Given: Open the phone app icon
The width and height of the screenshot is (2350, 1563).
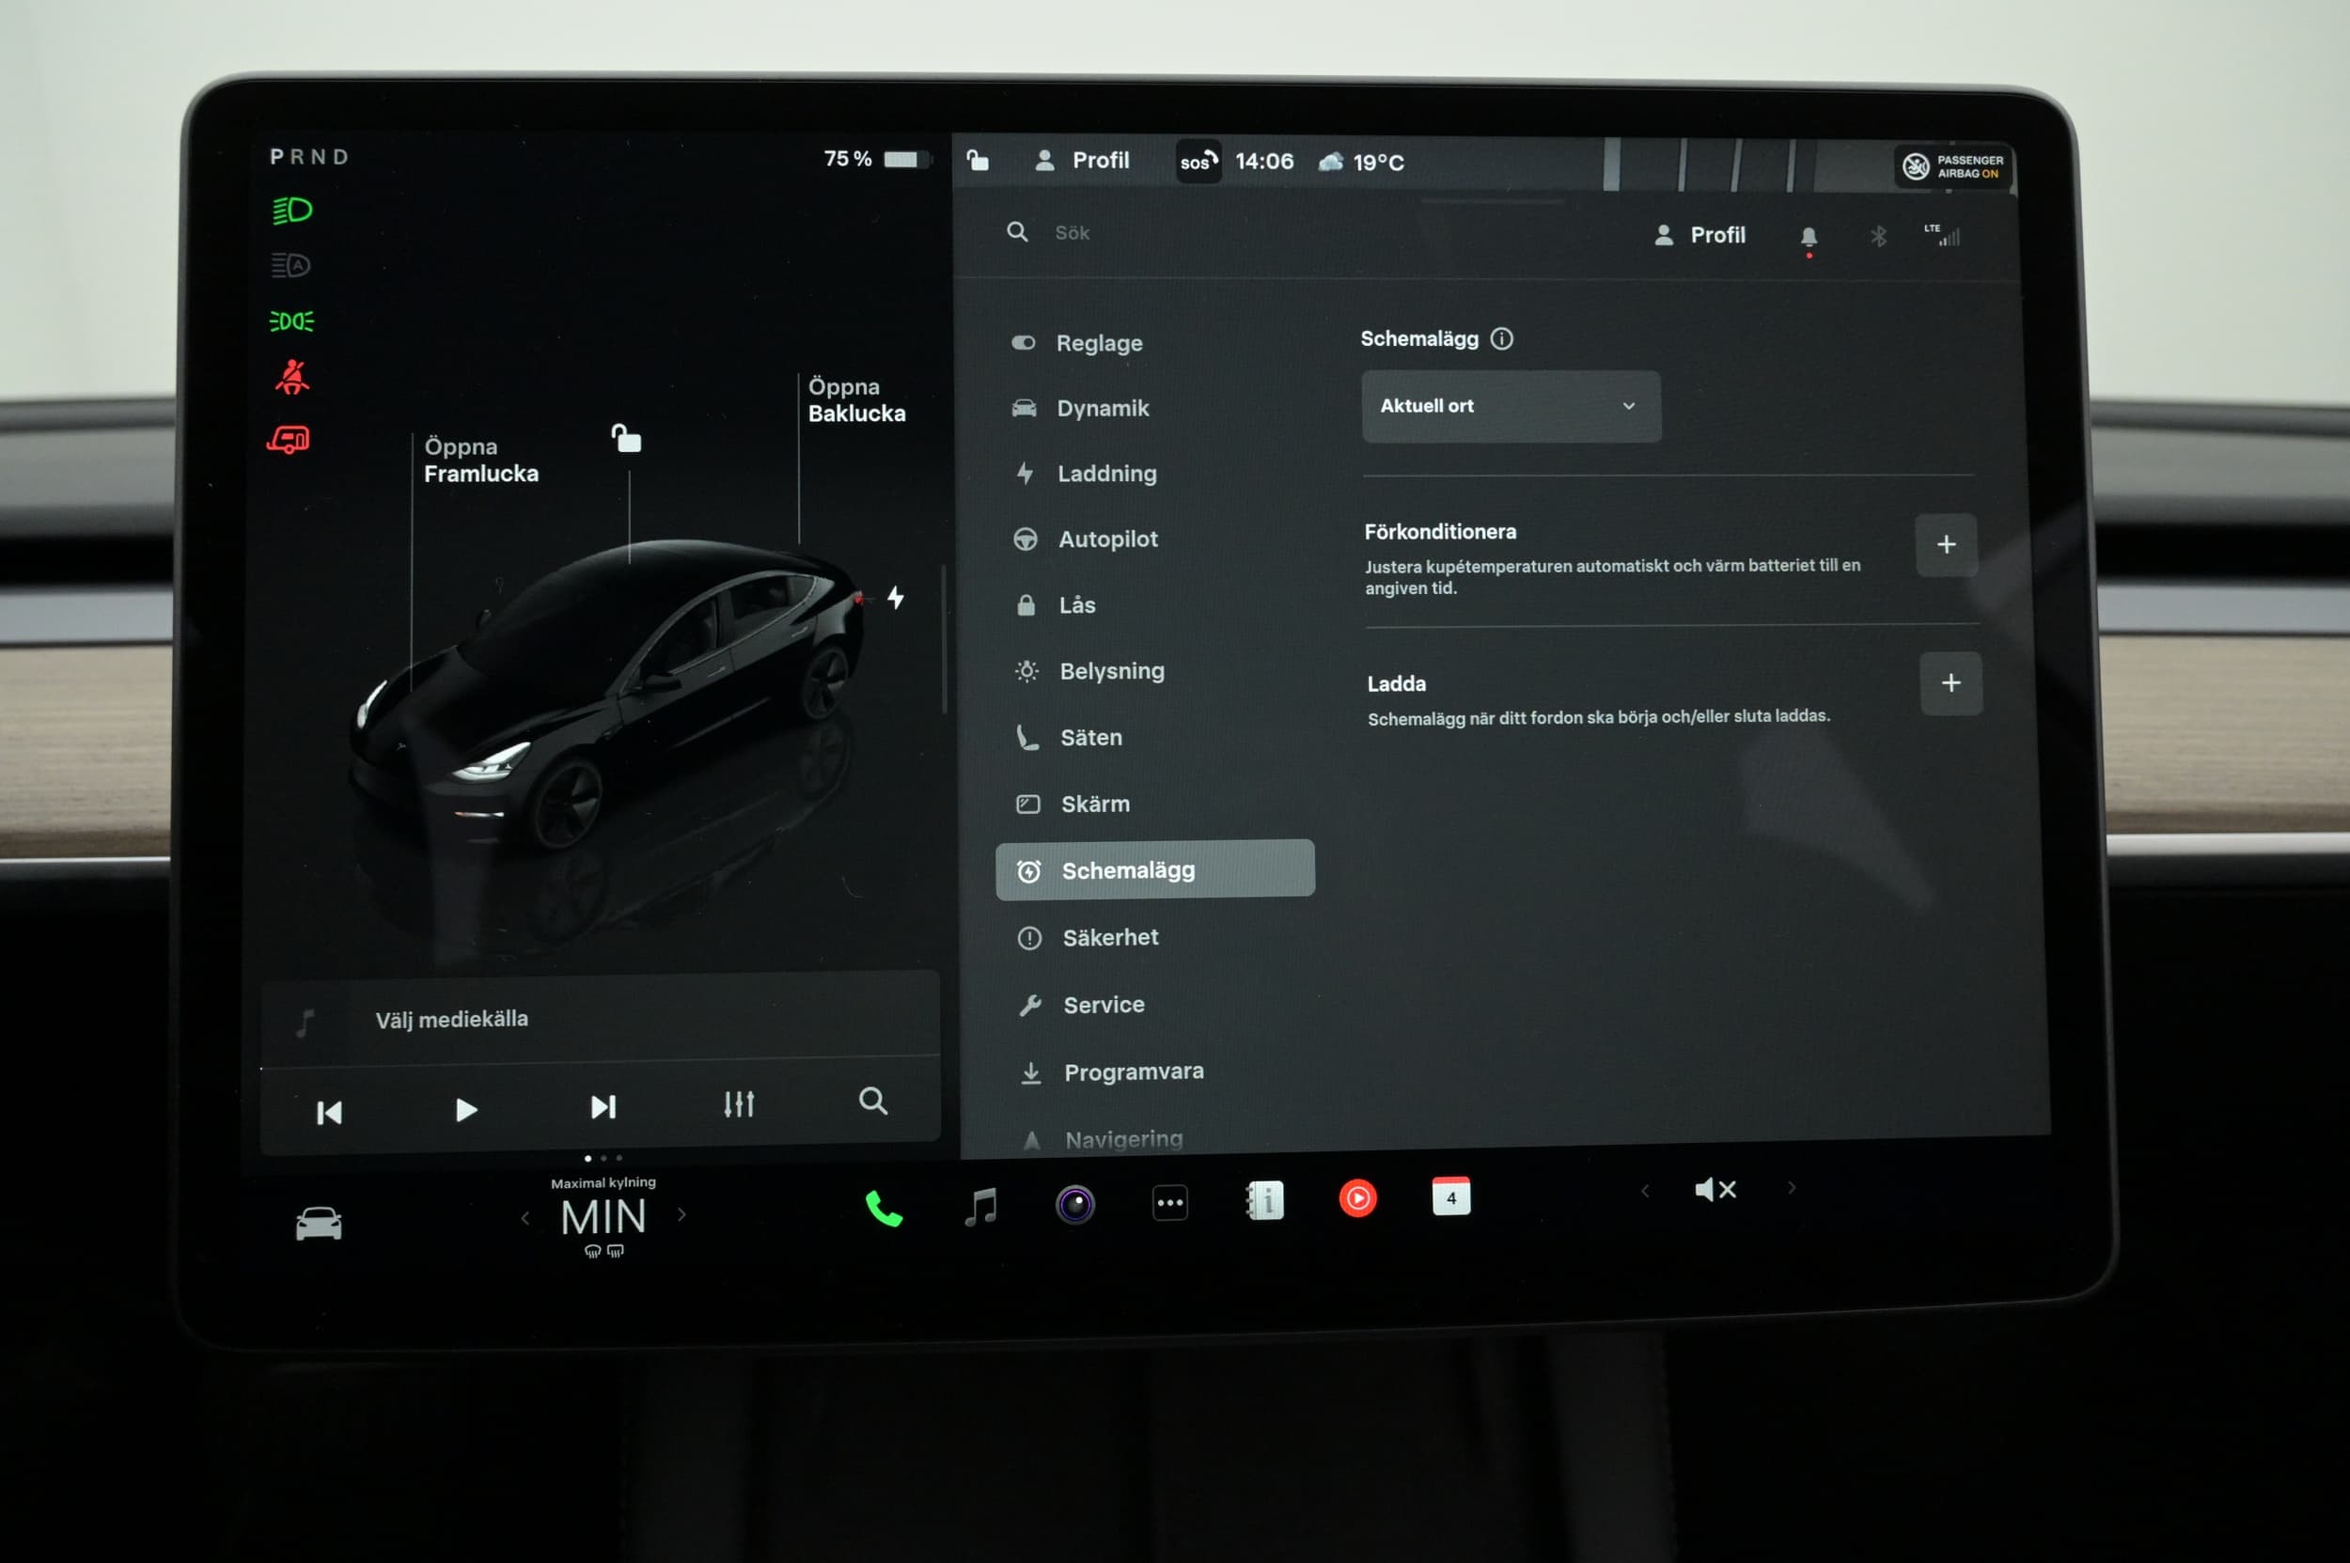Looking at the screenshot, I should [883, 1209].
